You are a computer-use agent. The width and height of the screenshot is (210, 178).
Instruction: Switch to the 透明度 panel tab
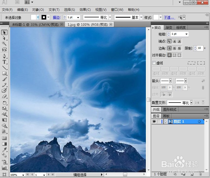181,28
